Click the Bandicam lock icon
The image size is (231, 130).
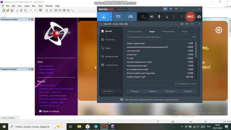[165, 9]
